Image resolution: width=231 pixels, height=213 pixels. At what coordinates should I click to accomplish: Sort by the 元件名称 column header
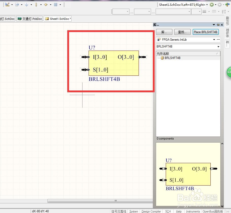point(188,54)
